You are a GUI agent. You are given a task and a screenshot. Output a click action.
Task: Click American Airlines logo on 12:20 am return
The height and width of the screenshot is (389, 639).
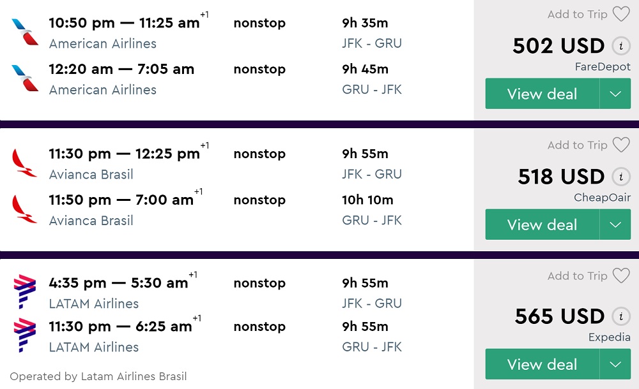tap(25, 78)
